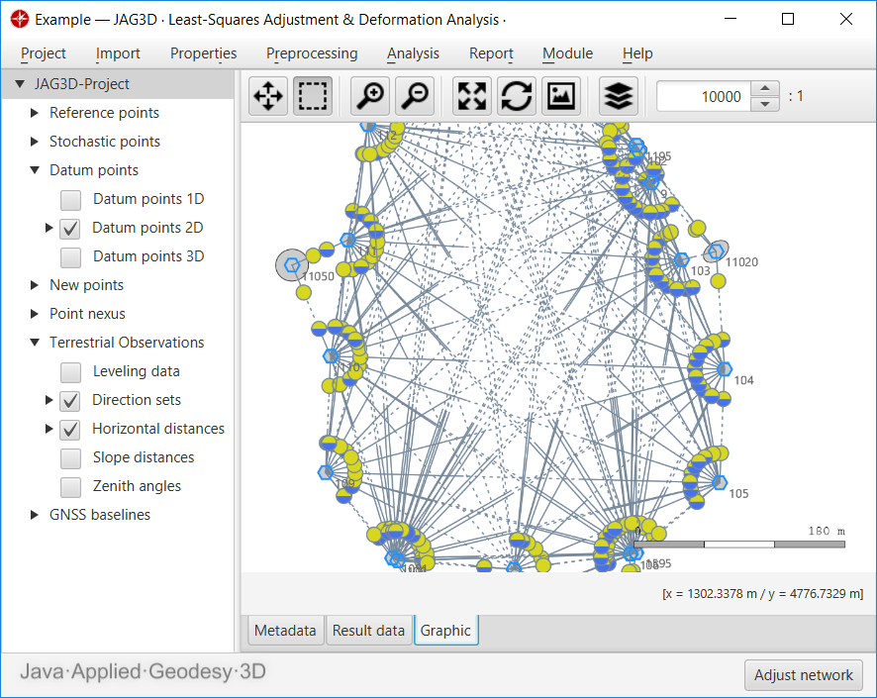Tick the Zenith angles checkbox

[71, 486]
